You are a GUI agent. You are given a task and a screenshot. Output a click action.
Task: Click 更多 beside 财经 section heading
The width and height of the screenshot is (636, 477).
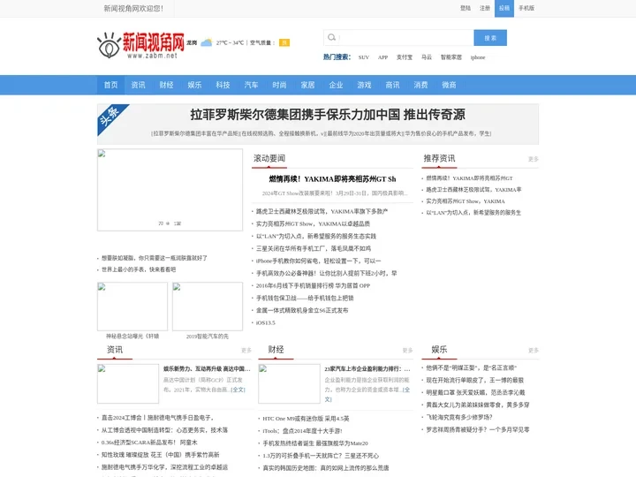[x=407, y=350]
